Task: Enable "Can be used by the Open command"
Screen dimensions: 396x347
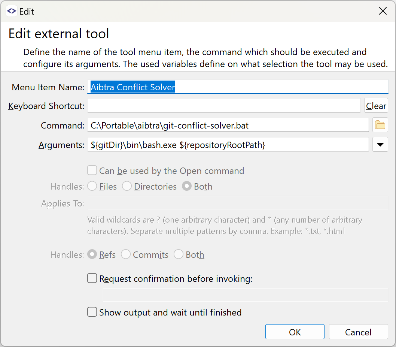Action: tap(92, 170)
